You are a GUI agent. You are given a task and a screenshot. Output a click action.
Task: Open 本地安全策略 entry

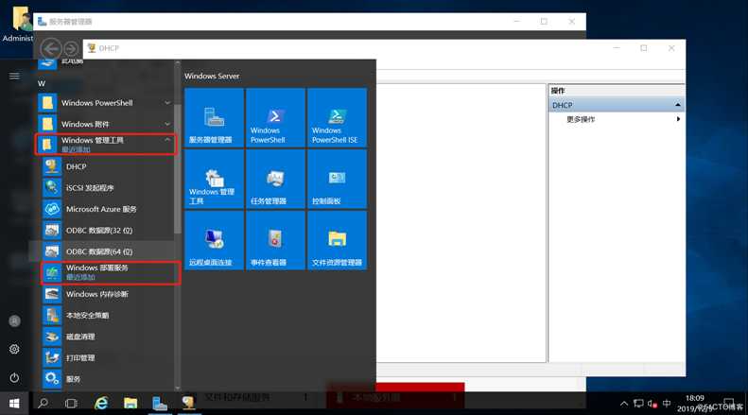coord(106,316)
